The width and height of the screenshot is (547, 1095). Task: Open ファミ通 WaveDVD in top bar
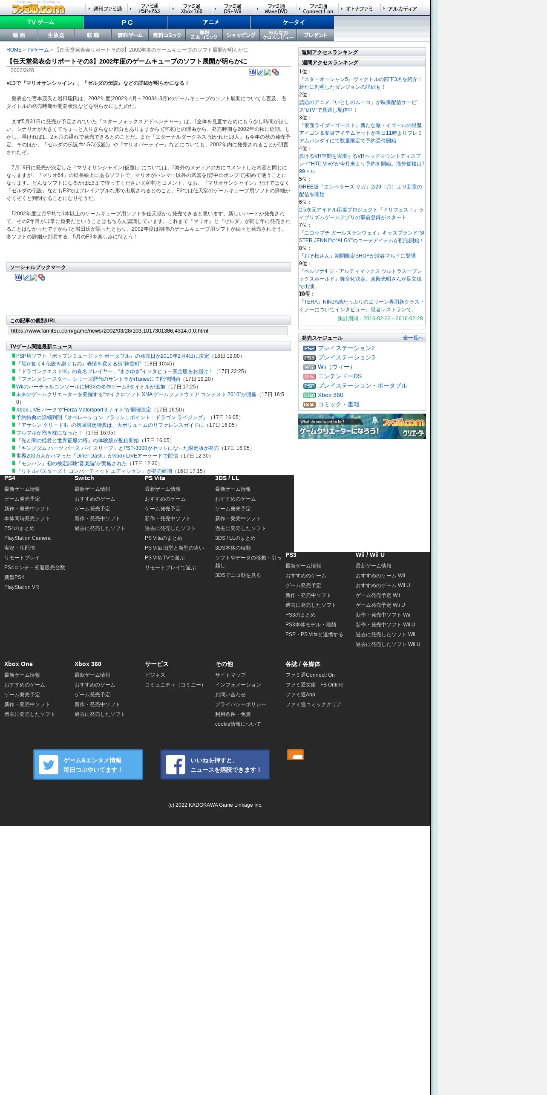276,9
